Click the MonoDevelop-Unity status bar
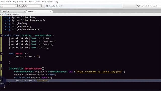 [84, 6]
